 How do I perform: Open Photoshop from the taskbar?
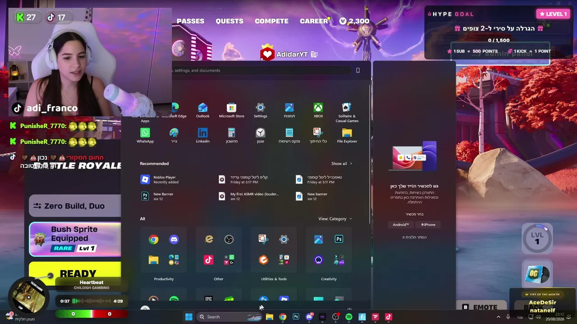click(x=296, y=317)
